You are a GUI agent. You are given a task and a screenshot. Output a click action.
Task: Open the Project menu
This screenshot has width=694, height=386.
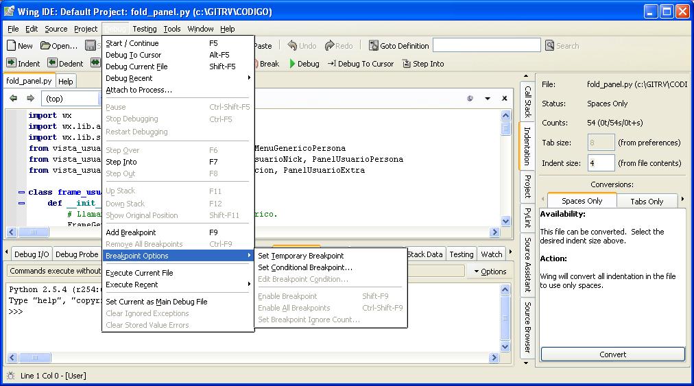[x=86, y=29]
